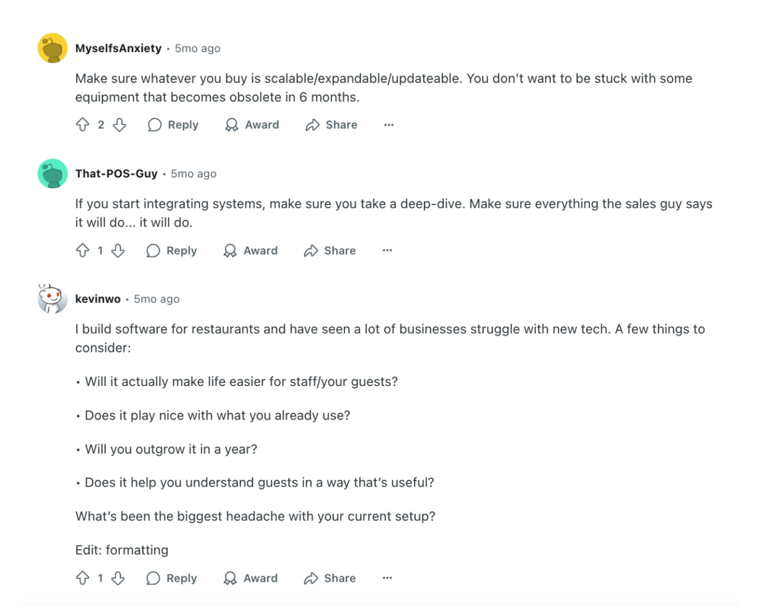Reply to kevinwo's comment
The width and height of the screenshot is (765, 613).
[171, 578]
